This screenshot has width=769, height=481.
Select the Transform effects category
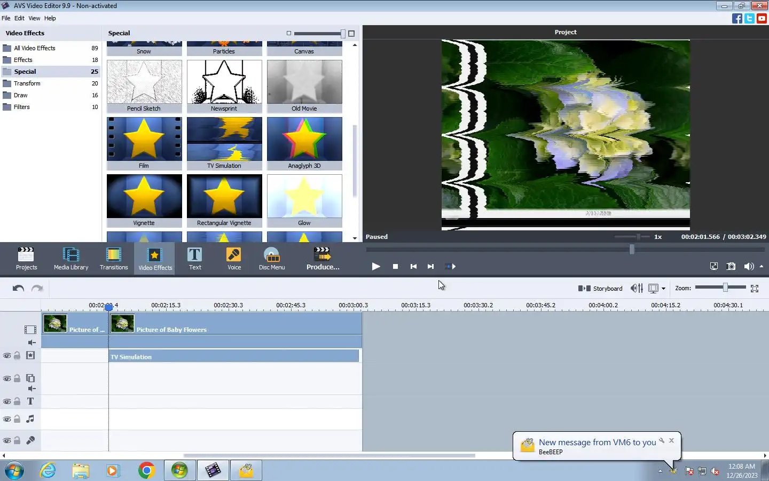[50, 83]
